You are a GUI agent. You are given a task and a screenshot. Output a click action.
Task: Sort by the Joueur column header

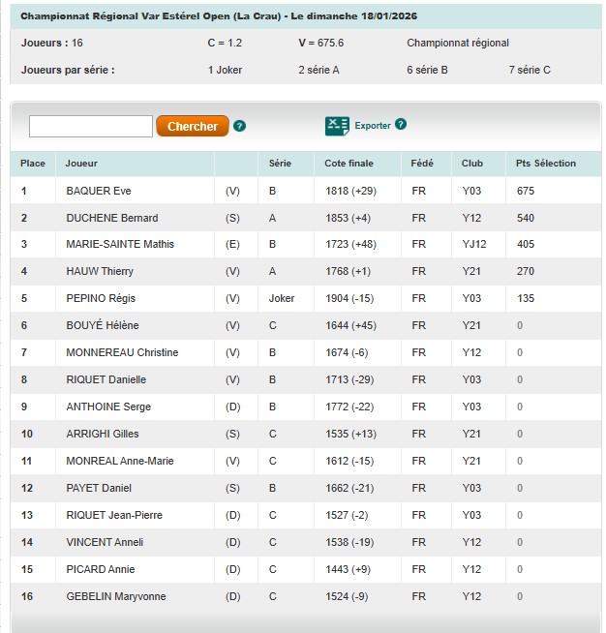coord(82,164)
